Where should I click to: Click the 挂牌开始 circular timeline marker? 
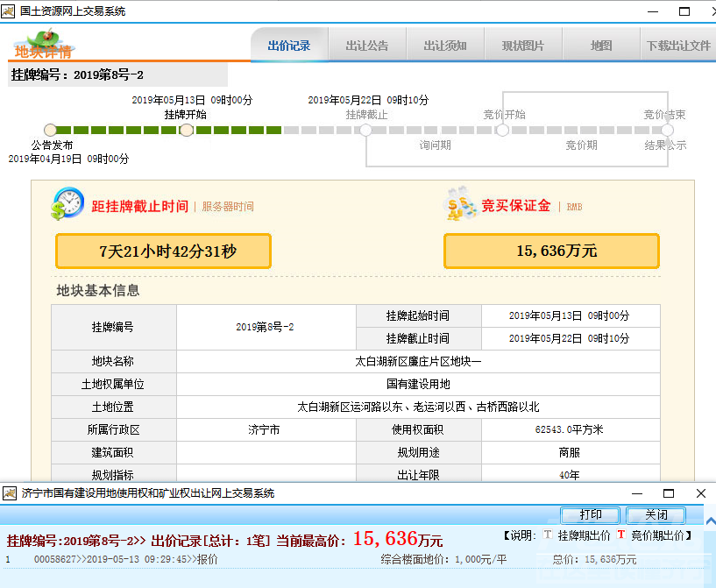click(x=186, y=129)
